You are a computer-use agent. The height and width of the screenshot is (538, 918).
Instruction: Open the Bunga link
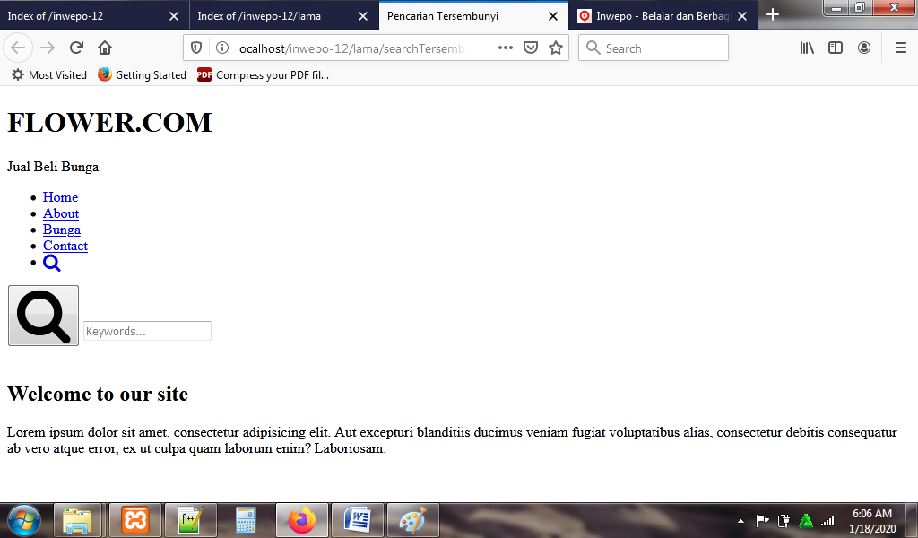62,230
